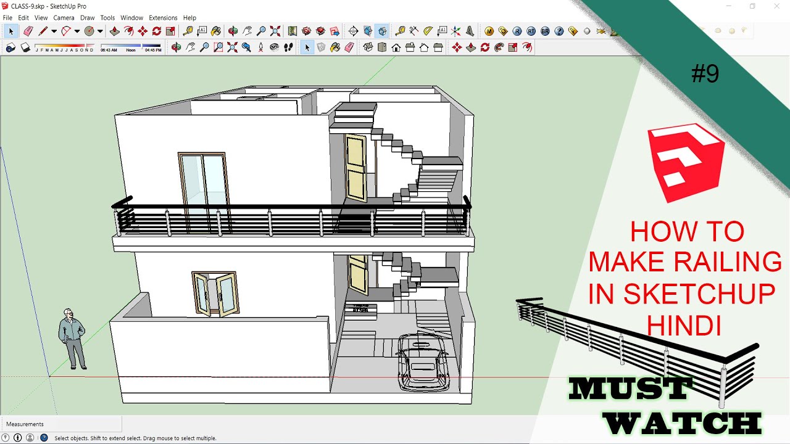The width and height of the screenshot is (790, 444).
Task: Click the credits person status icon
Action: [x=17, y=438]
